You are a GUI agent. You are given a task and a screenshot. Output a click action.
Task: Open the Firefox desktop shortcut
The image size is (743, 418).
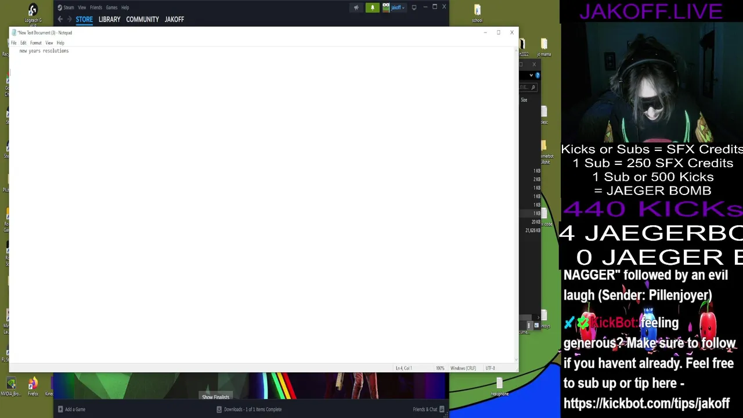coord(33,387)
